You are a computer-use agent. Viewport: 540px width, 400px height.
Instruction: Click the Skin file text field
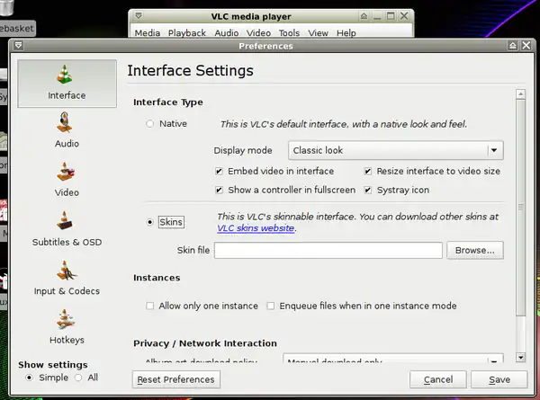[328, 250]
